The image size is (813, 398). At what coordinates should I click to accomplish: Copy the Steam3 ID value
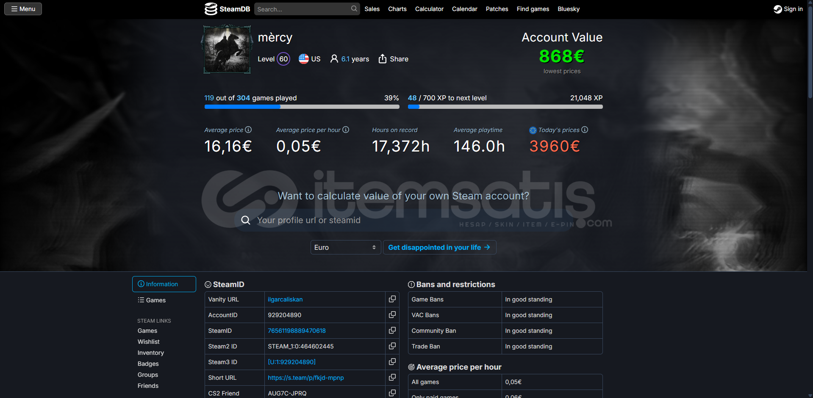392,362
